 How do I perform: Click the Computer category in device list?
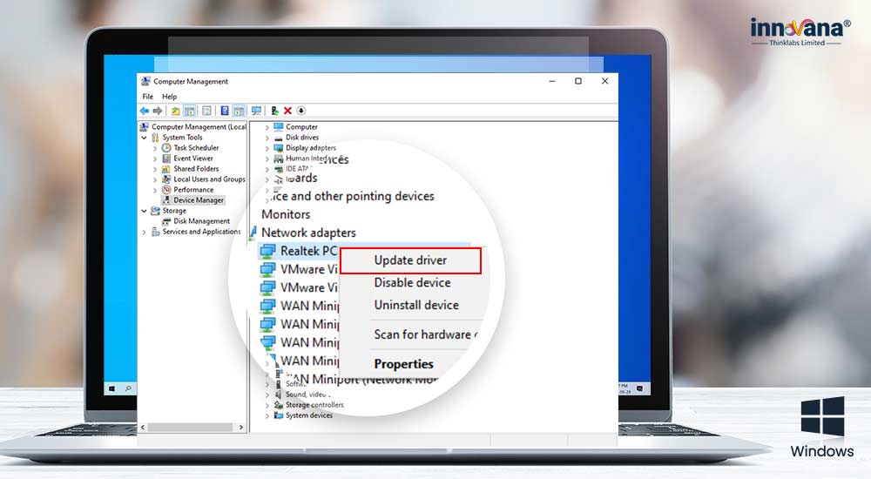click(301, 127)
